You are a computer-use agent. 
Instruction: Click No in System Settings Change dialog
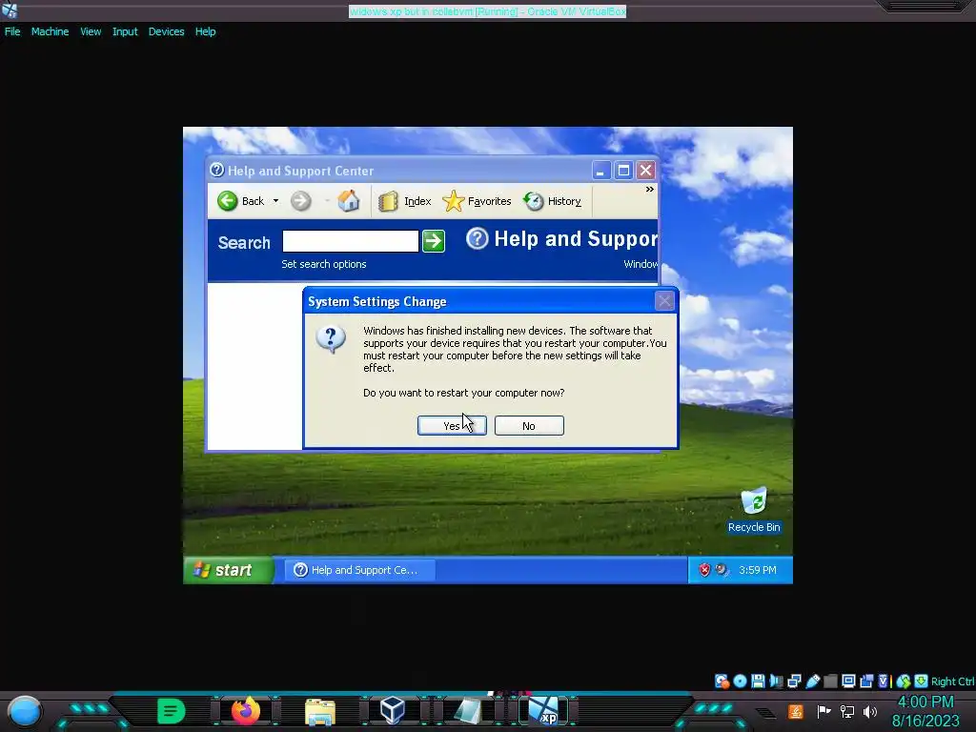click(529, 426)
